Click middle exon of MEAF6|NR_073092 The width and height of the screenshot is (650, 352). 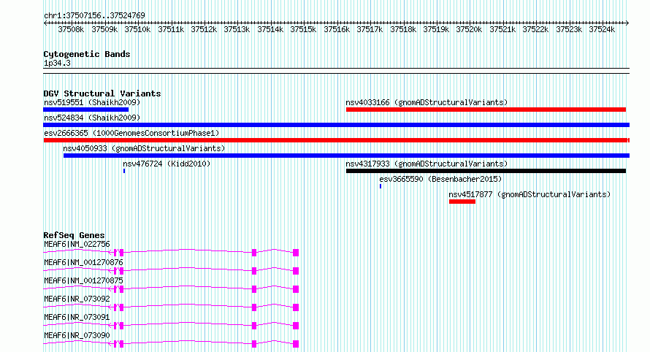(254, 307)
